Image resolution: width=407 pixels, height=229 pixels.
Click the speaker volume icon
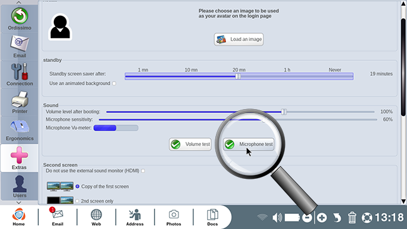click(x=277, y=218)
